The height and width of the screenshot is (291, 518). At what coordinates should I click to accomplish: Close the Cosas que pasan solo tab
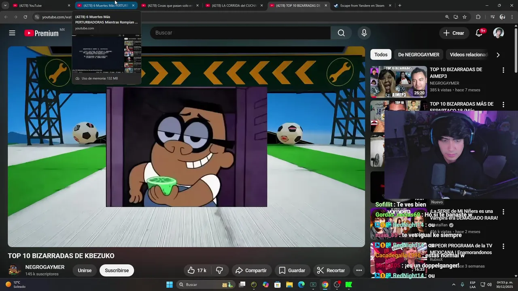pos(197,6)
